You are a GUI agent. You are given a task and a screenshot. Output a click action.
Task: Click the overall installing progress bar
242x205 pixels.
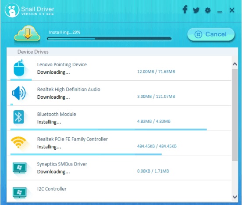109,39
